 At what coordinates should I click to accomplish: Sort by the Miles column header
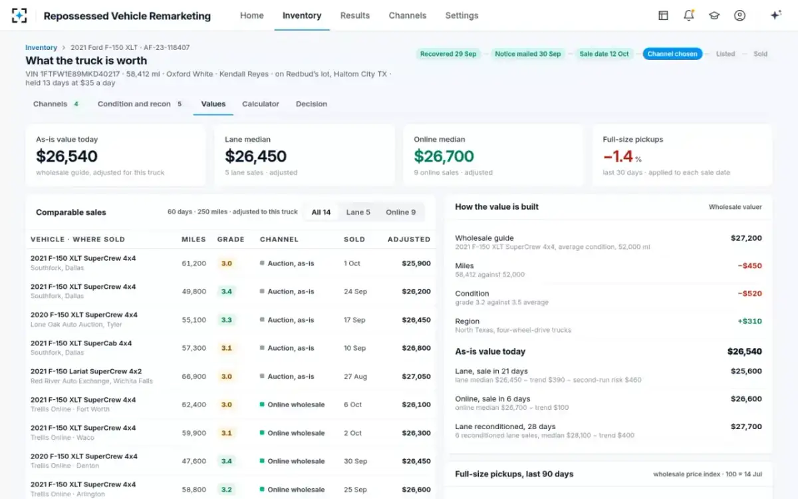(194, 240)
